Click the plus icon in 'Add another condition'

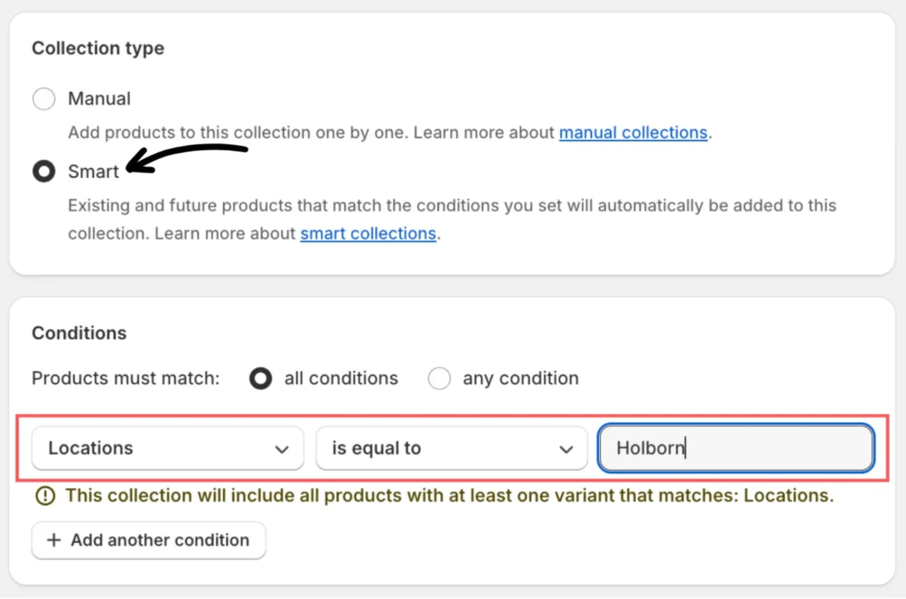(x=54, y=540)
